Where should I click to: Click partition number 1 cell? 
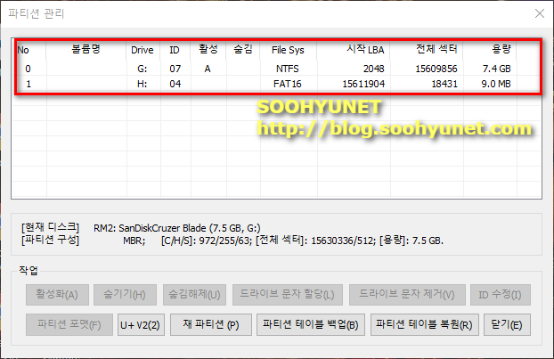(29, 84)
